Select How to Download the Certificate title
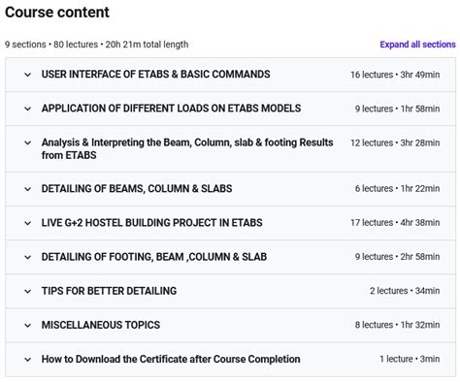Image resolution: width=460 pixels, height=382 pixels. [x=171, y=359]
